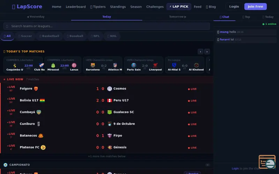Open the Barcelona vs Atletico M card

(103, 65)
